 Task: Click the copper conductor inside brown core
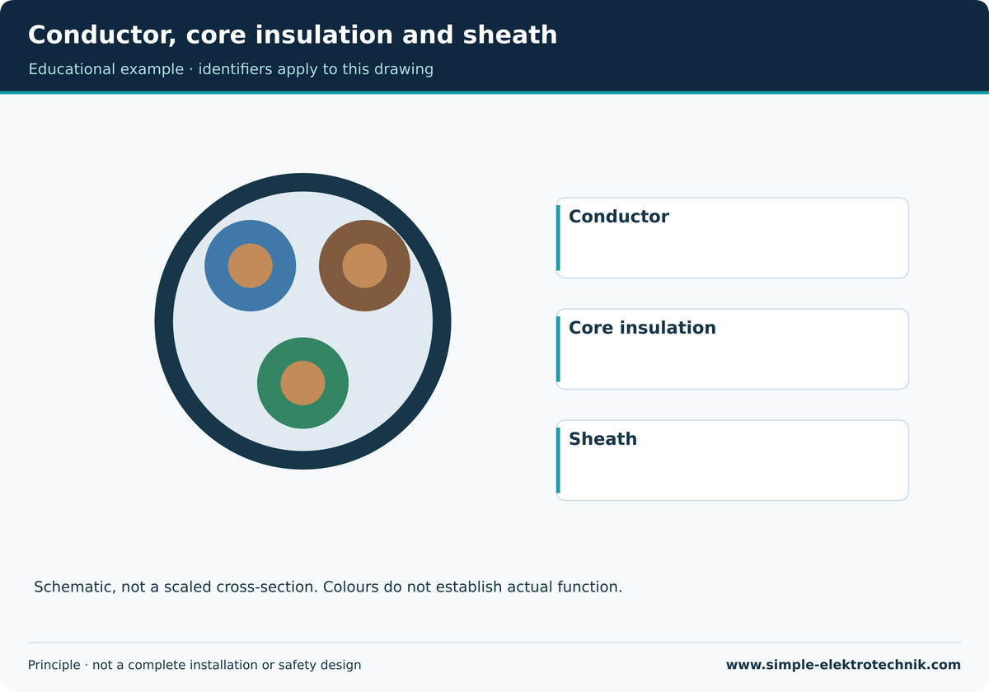[x=364, y=265]
